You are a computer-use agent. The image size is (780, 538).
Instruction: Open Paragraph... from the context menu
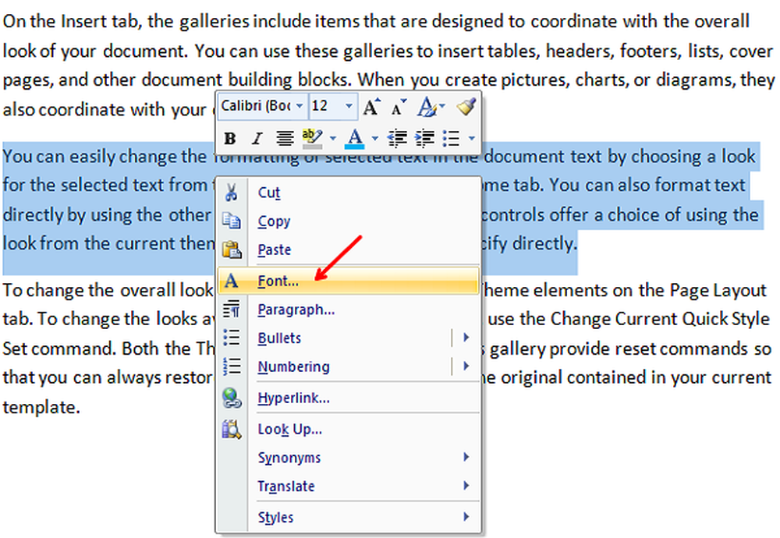[296, 310]
